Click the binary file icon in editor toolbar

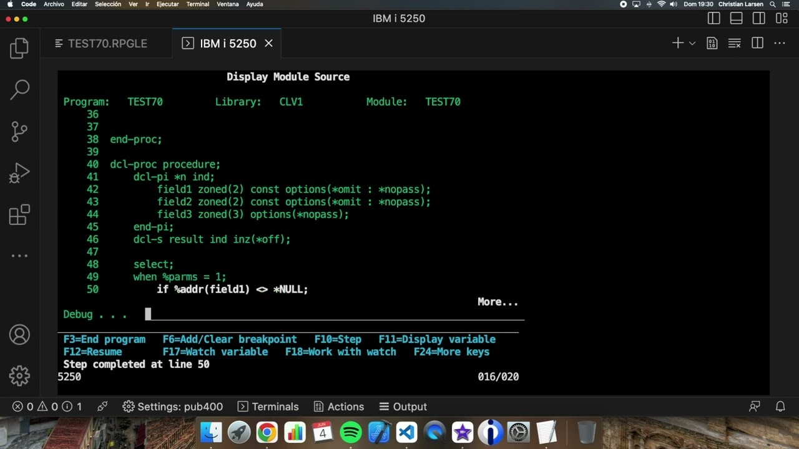pos(712,43)
